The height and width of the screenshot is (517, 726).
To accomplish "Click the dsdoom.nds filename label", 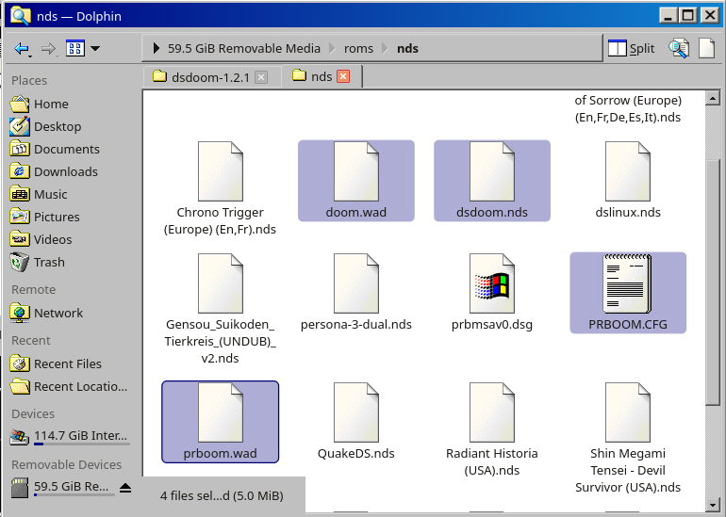I will 492,212.
